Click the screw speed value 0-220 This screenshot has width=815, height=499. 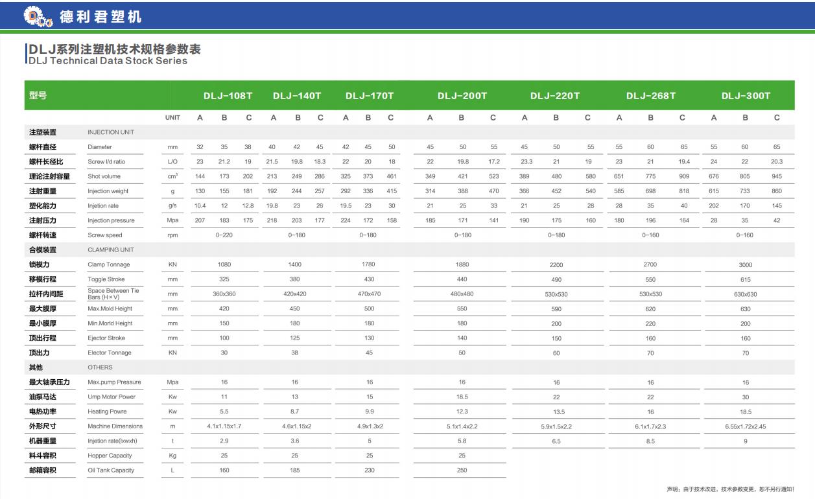coord(224,235)
